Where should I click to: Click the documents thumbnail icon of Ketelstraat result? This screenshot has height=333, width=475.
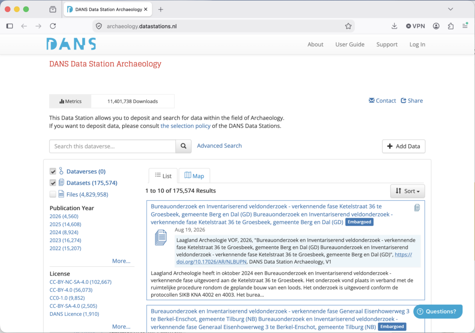pos(160,237)
